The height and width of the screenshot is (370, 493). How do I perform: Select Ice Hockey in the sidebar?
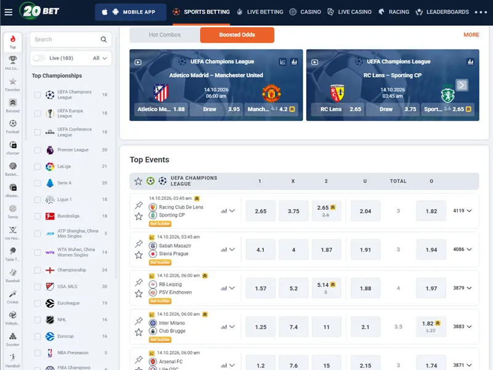click(x=12, y=233)
